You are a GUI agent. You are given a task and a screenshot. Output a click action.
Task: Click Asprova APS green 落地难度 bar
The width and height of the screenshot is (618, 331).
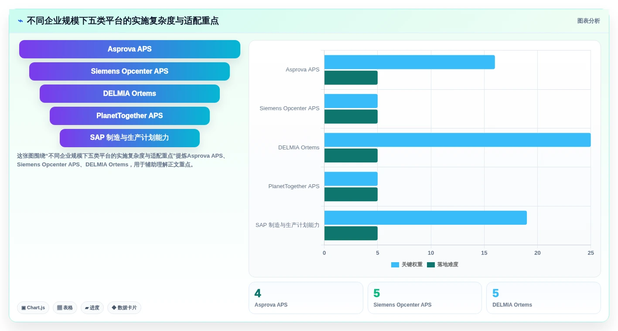click(351, 78)
